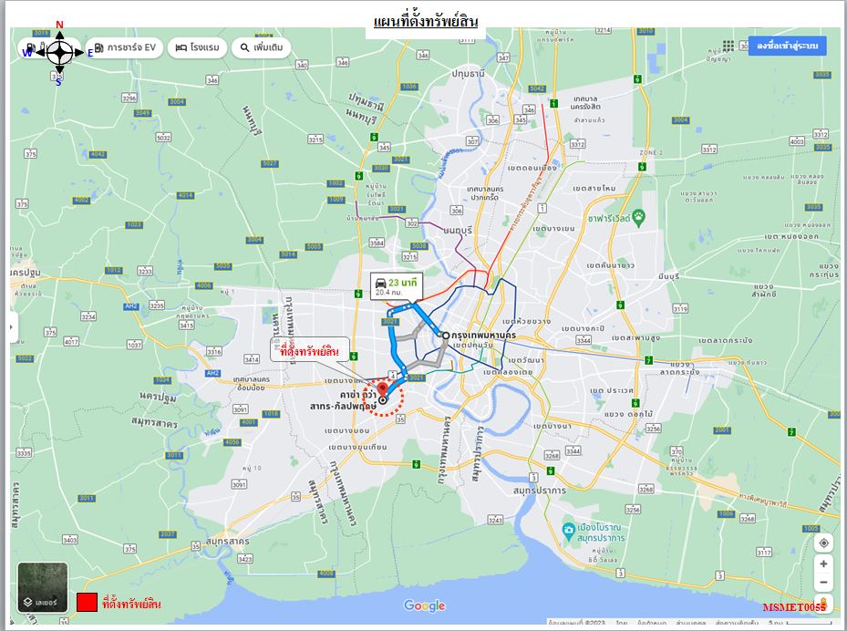Click the Ancient City Samut Prakan camera marker
847x631 pixels.
point(568,530)
